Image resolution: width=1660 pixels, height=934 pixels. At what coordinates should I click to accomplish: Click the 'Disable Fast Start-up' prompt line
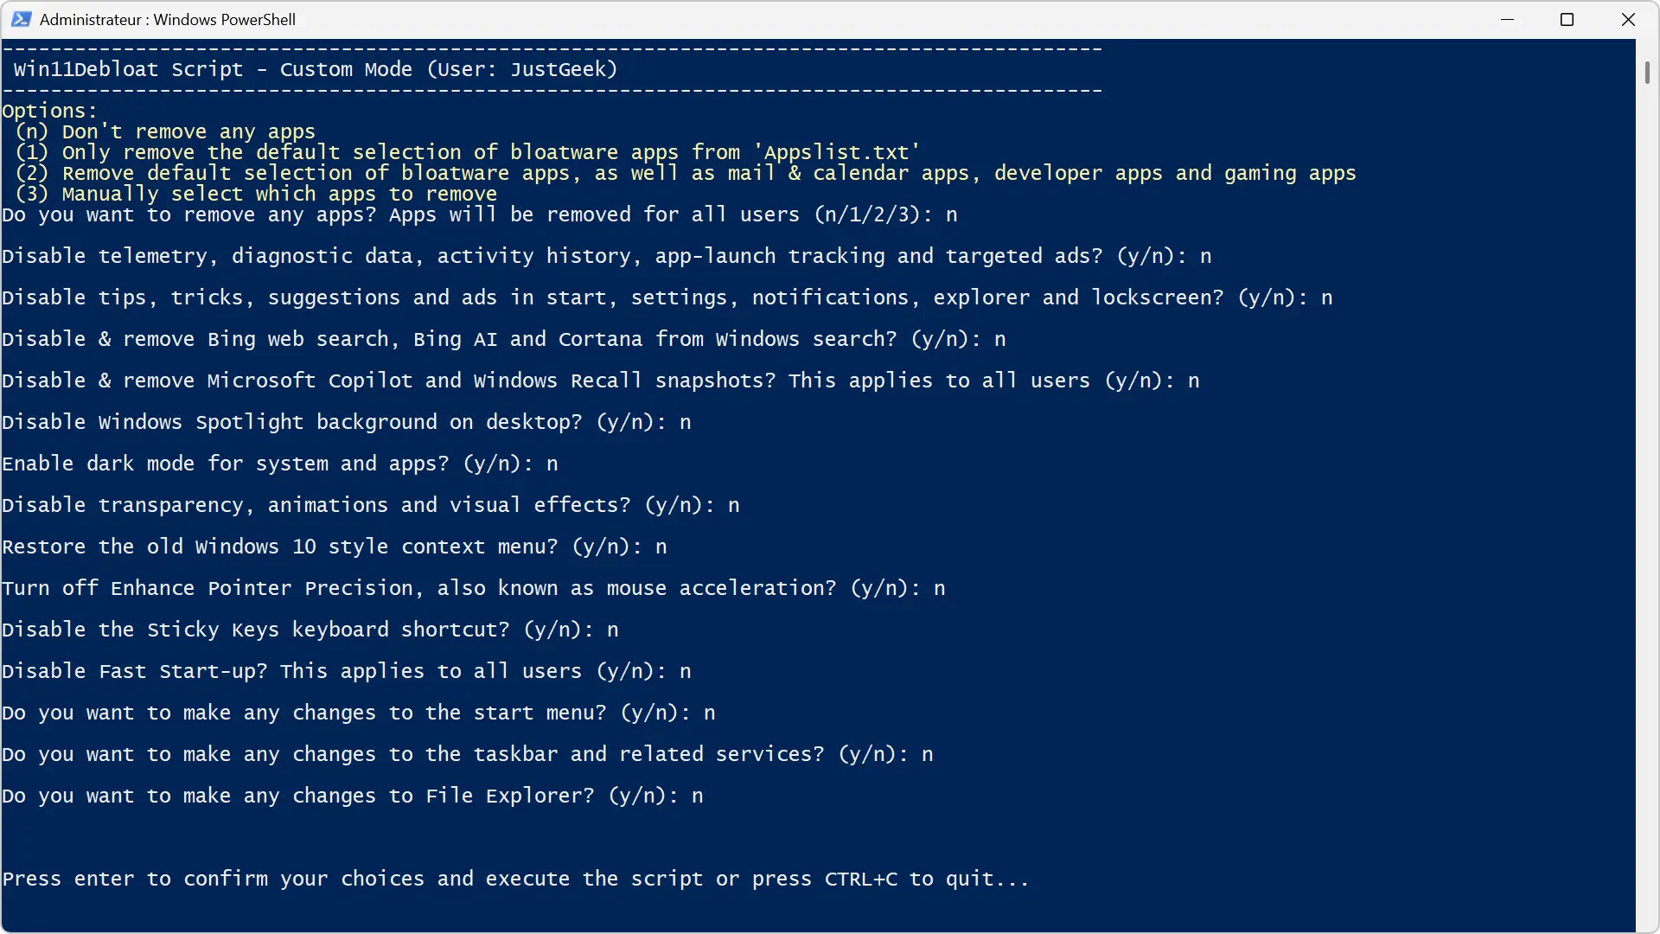click(347, 671)
